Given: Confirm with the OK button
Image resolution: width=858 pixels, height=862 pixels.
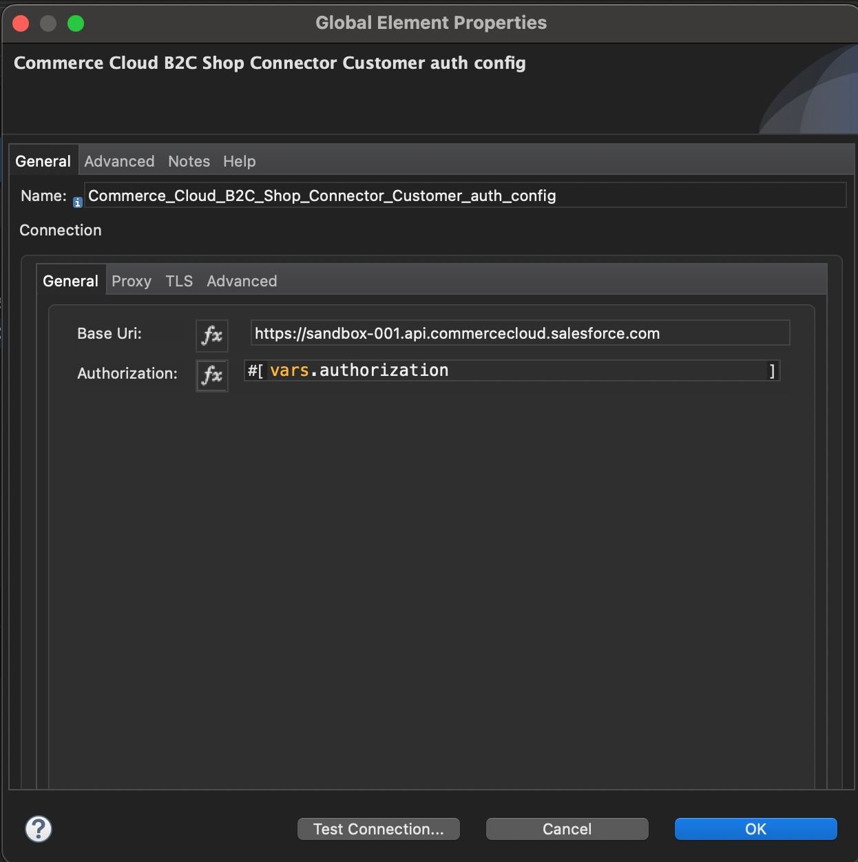Looking at the screenshot, I should [756, 829].
